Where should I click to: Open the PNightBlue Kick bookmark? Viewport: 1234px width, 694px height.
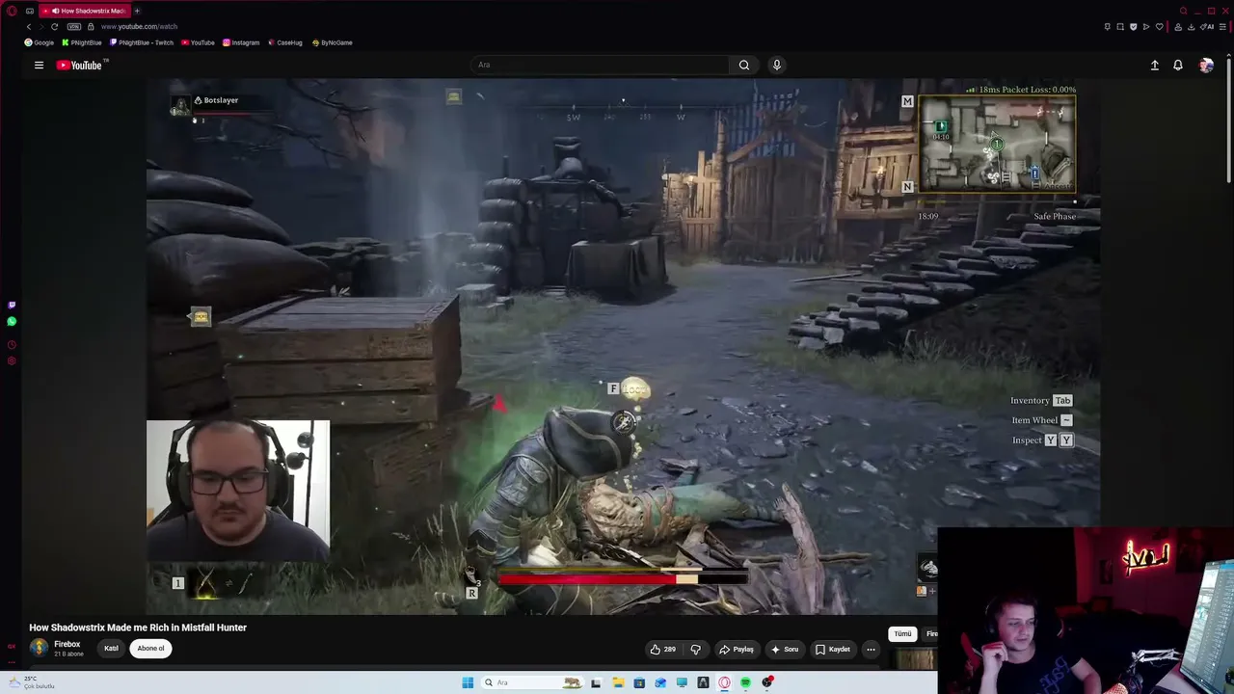click(x=82, y=42)
